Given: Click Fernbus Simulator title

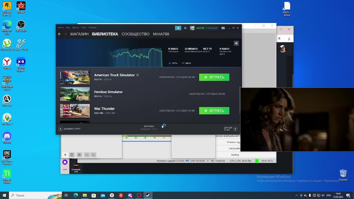Looking at the screenshot, I should (108, 92).
